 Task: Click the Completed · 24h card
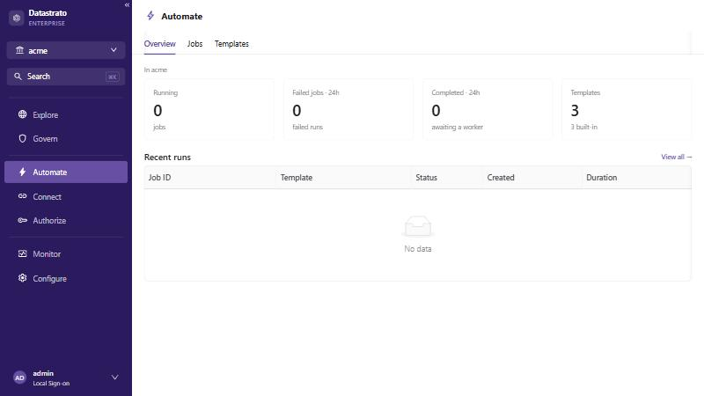(488, 109)
